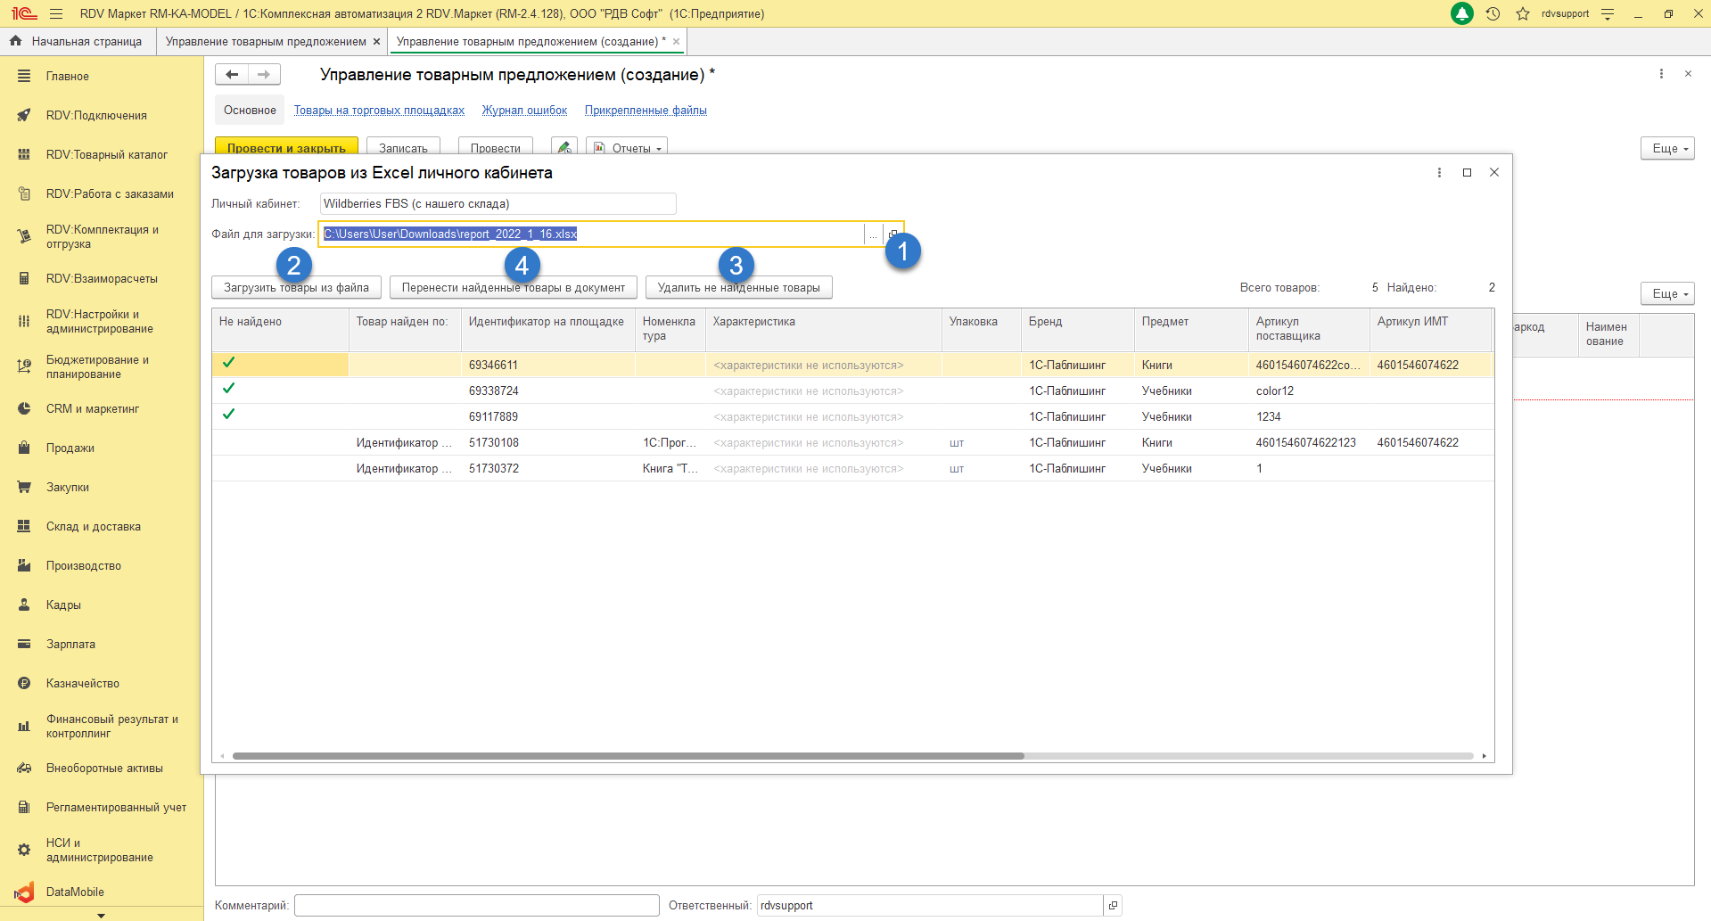Screen dimensions: 1711x921
Task: Expand the Отчеты dropdown
Action: (627, 147)
